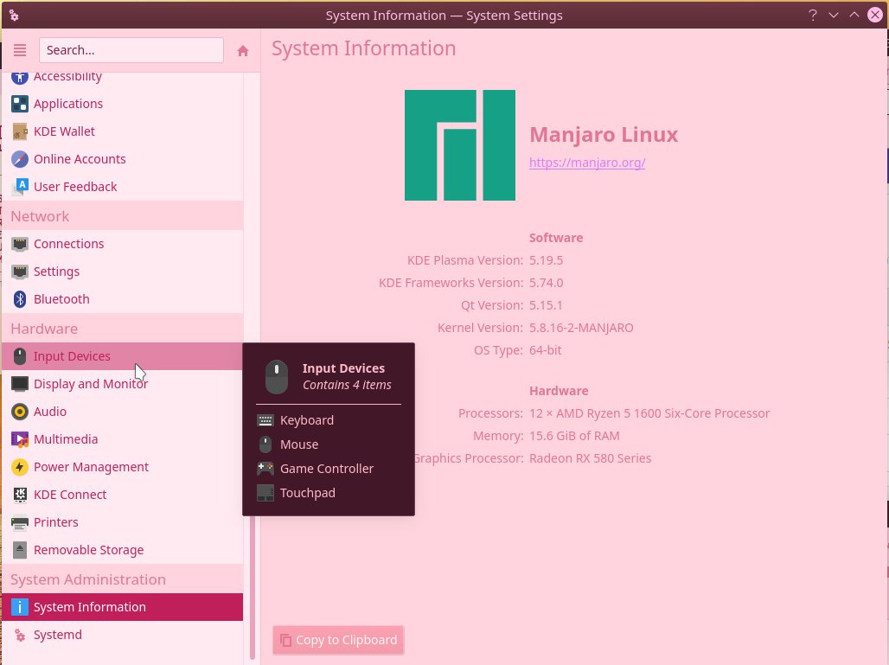The image size is (889, 665).
Task: Click the Manjaro logo image
Action: [x=460, y=145]
